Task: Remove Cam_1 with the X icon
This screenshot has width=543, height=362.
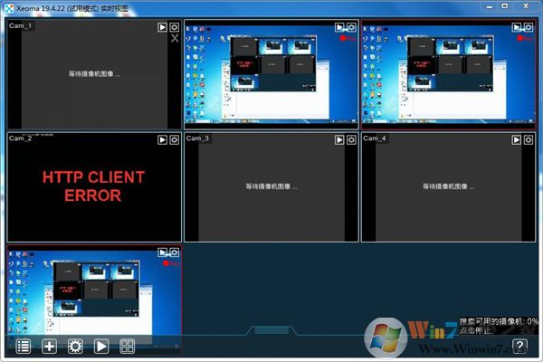Action: 174,39
